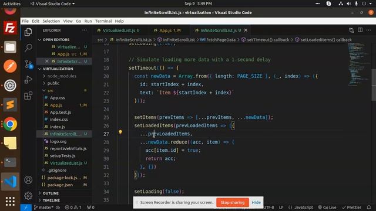The image size is (376, 211).
Task: Open errors and warnings count in status bar
Action: 73,207
